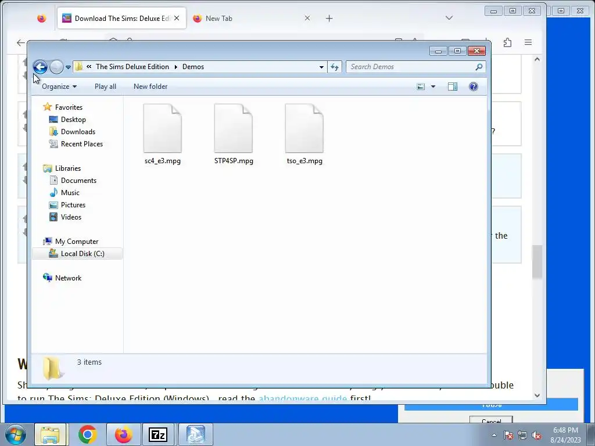
Task: Expand the breadcrumb arrow before Demos
Action: 175,67
